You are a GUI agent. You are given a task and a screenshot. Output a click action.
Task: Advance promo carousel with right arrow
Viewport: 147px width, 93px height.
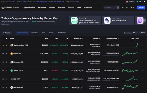pyautogui.click(x=145, y=20)
